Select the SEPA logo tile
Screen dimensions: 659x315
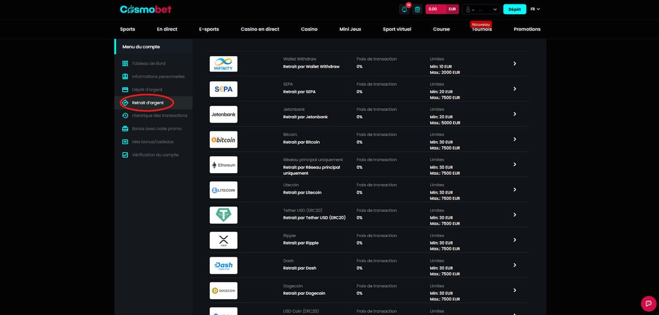pos(224,89)
